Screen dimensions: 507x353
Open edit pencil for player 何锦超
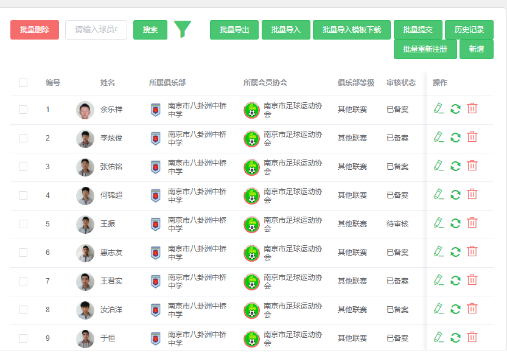point(438,194)
